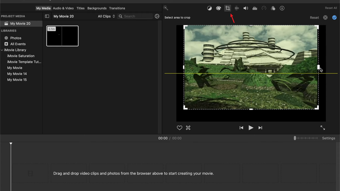Screen dimensions: 340x191
Task: Click the Auto Enhance magic wand icon
Action: click(x=165, y=8)
